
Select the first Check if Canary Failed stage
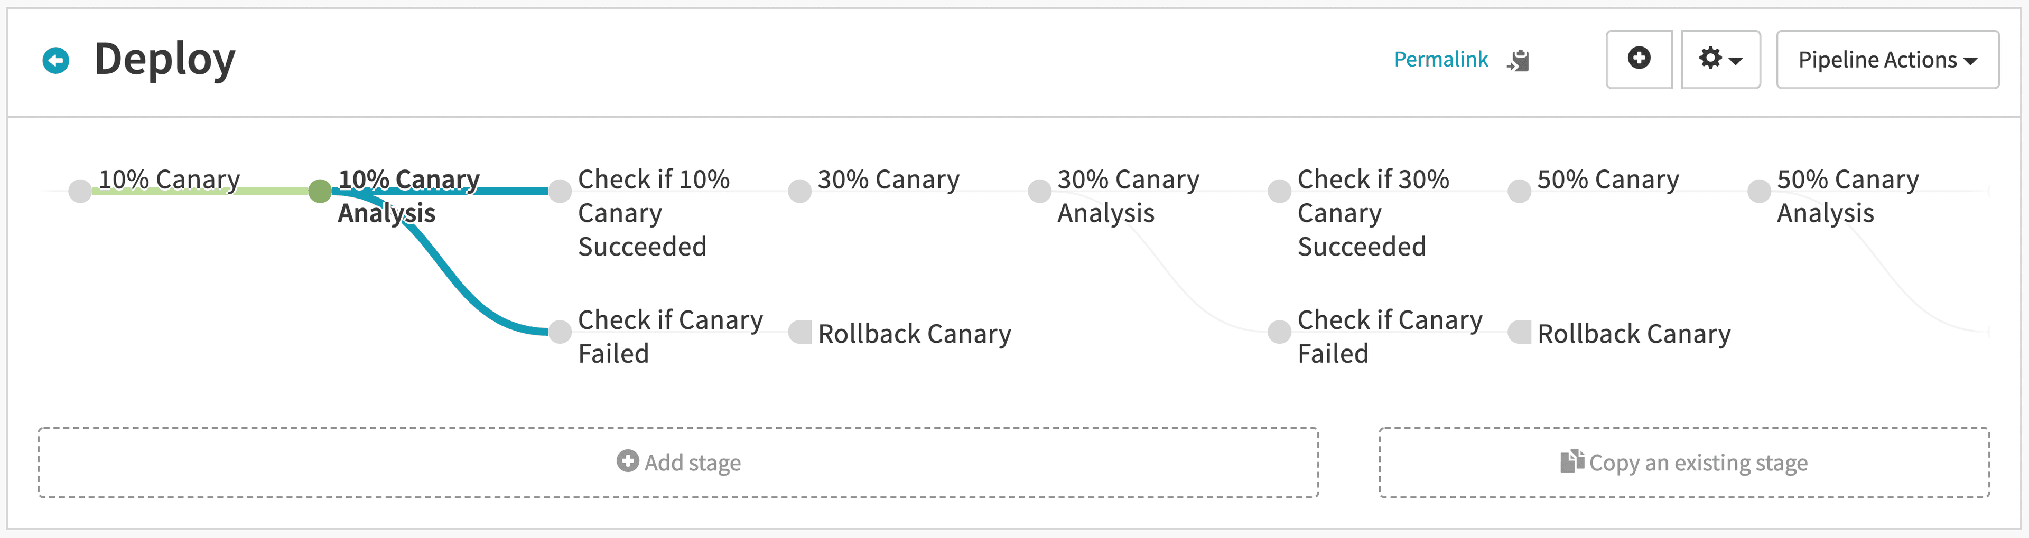click(x=560, y=332)
